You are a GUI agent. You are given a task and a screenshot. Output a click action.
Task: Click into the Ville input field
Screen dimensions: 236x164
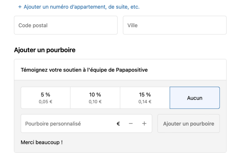coord(175,25)
